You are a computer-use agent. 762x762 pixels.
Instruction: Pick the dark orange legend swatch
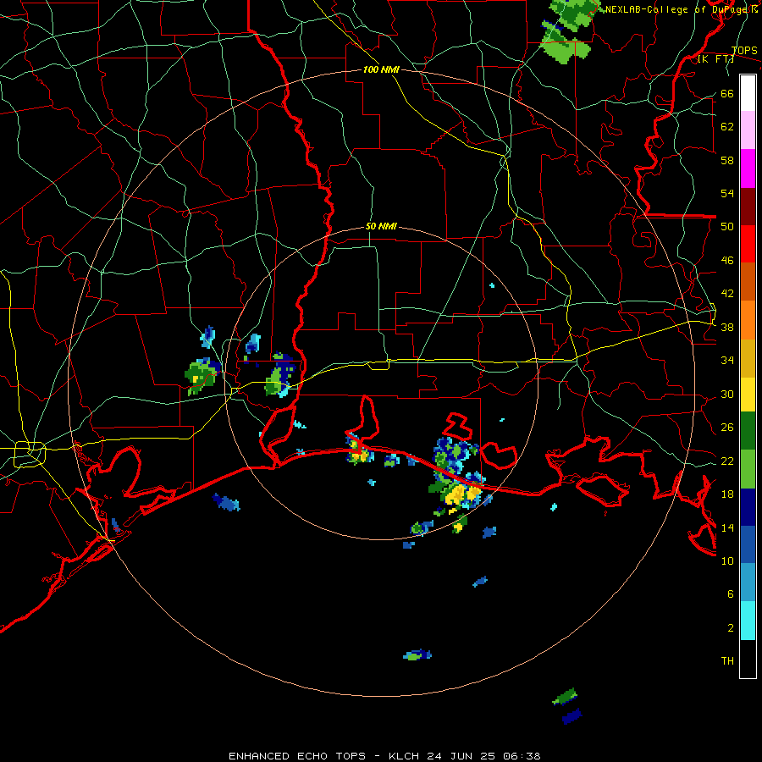tap(748, 281)
